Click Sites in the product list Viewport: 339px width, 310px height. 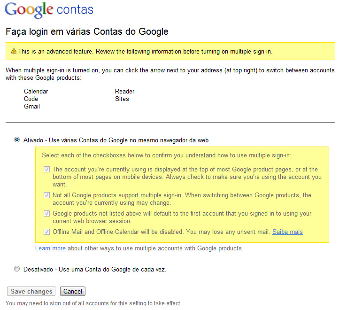point(122,99)
